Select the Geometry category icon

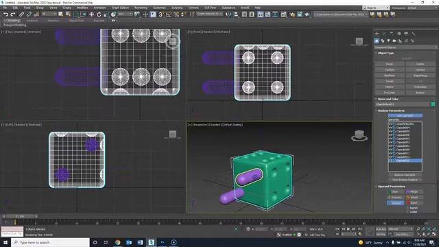tap(377, 41)
